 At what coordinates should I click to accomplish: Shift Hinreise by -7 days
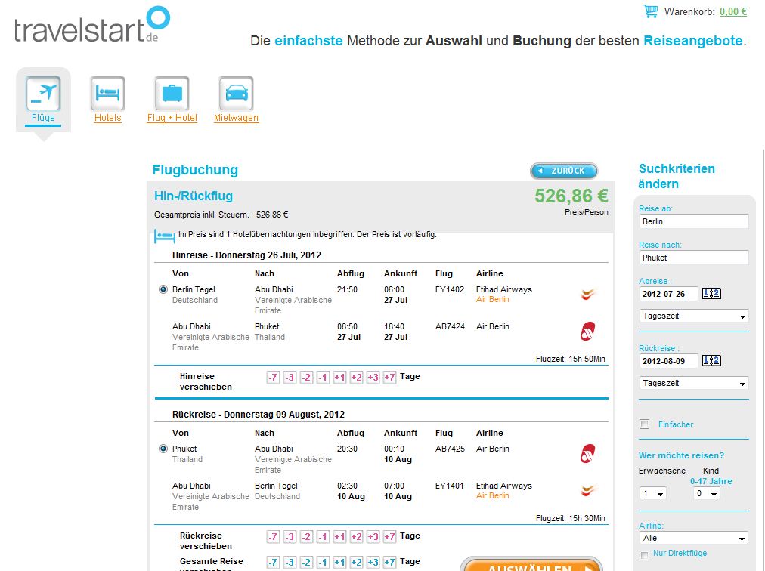pos(273,377)
